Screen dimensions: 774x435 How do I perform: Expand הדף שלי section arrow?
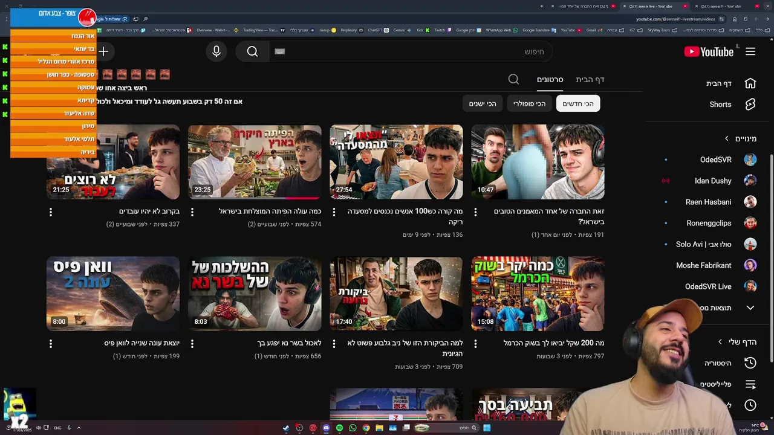pos(720,342)
